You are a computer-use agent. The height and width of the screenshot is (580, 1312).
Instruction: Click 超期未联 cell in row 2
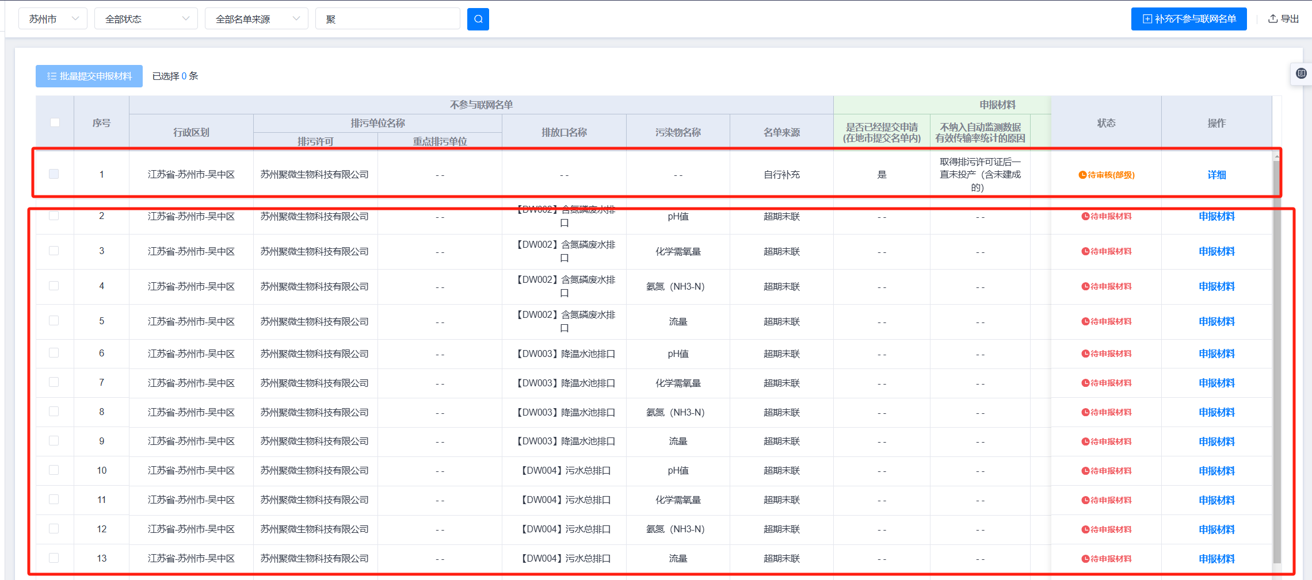click(781, 216)
